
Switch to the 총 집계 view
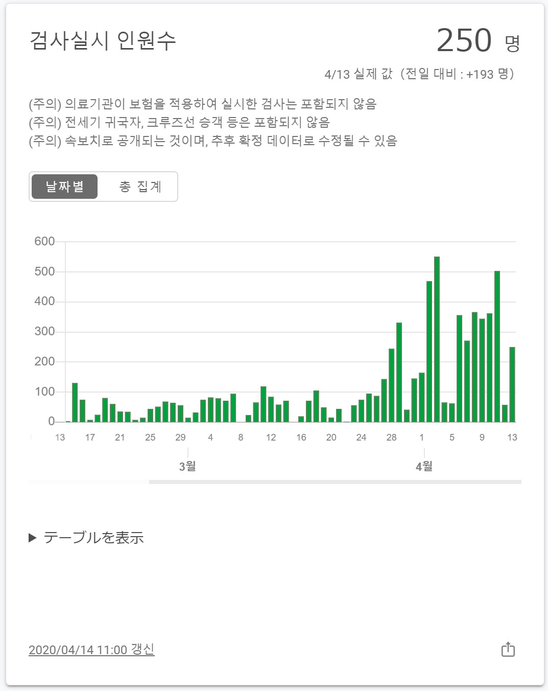[x=140, y=187]
